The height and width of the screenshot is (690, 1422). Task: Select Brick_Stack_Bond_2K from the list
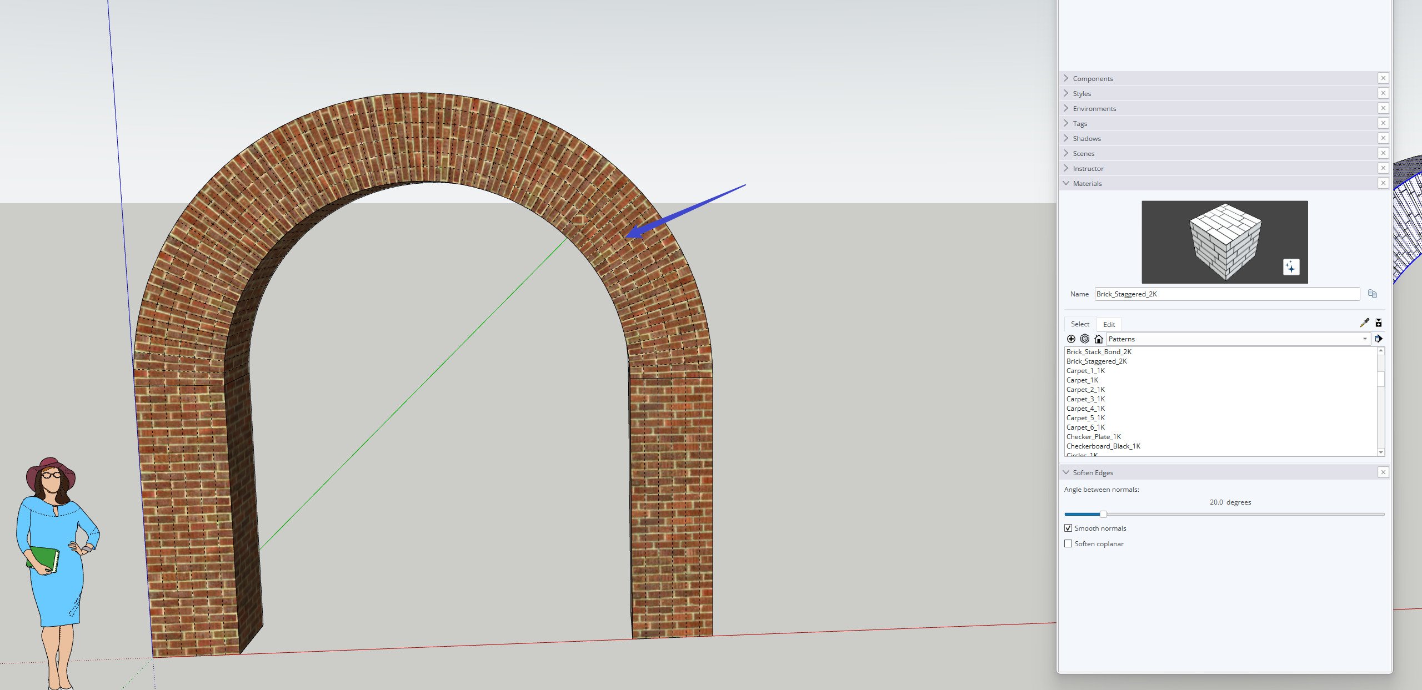pyautogui.click(x=1098, y=352)
